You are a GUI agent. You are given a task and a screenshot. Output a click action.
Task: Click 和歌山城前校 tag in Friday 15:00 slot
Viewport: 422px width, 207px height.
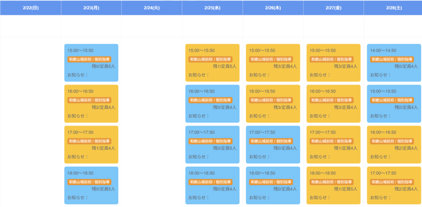click(x=332, y=60)
